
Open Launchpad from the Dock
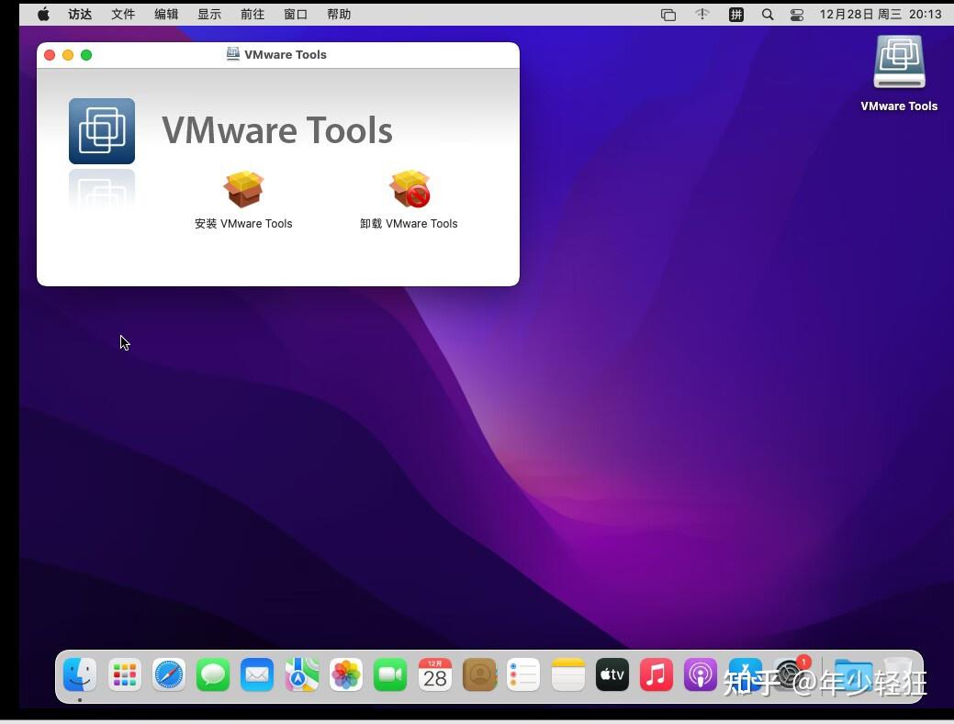[x=124, y=674]
